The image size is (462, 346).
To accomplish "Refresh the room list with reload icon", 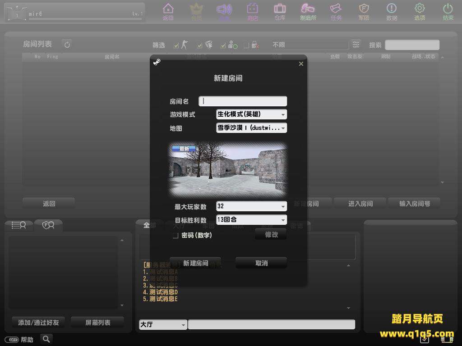I will point(67,45).
